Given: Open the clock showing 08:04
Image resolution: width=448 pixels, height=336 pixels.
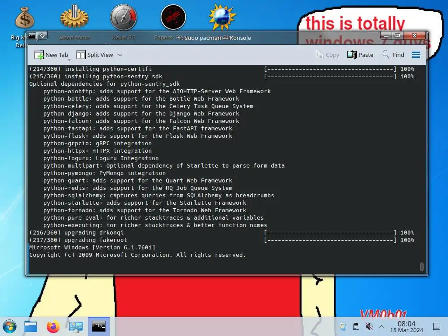Looking at the screenshot, I should [x=406, y=326].
